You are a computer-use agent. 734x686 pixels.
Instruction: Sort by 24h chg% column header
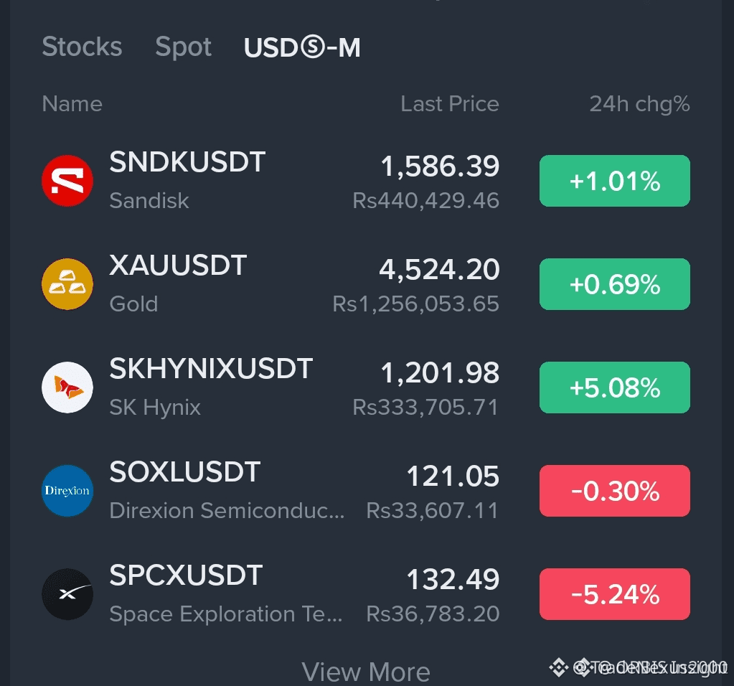(639, 104)
